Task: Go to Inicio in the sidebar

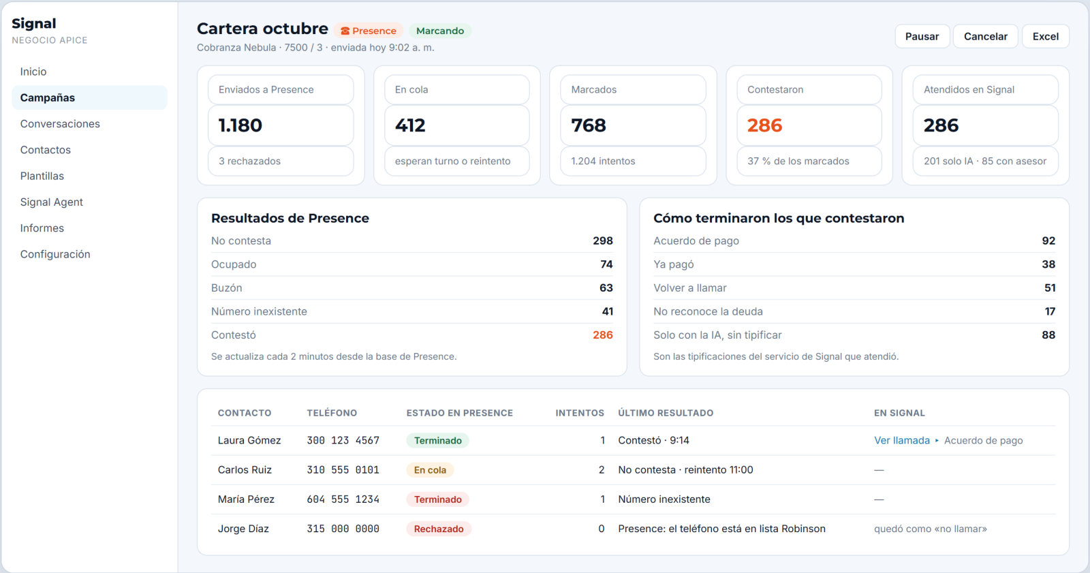Action: pyautogui.click(x=89, y=72)
